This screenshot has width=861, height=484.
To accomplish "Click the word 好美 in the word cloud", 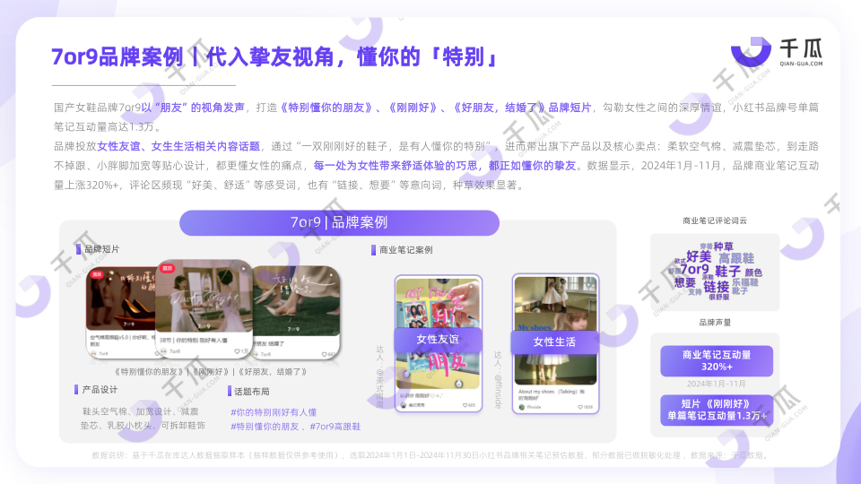I will tap(699, 256).
